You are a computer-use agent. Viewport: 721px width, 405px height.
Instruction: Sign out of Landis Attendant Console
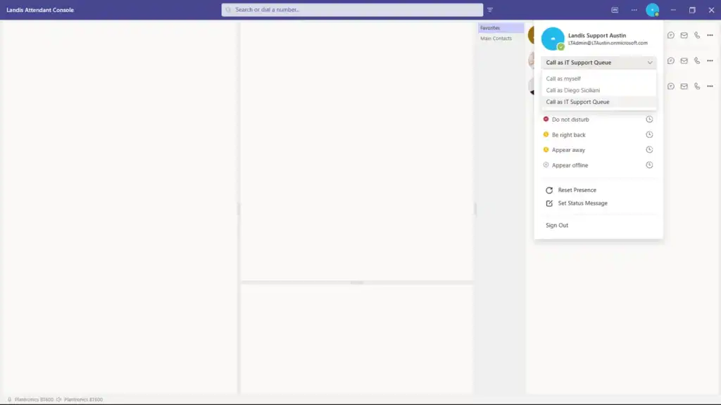[556, 225]
